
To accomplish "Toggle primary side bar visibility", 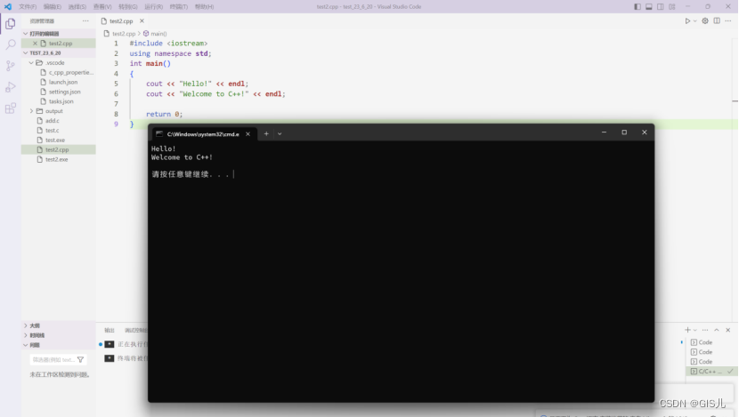I will [x=637, y=6].
